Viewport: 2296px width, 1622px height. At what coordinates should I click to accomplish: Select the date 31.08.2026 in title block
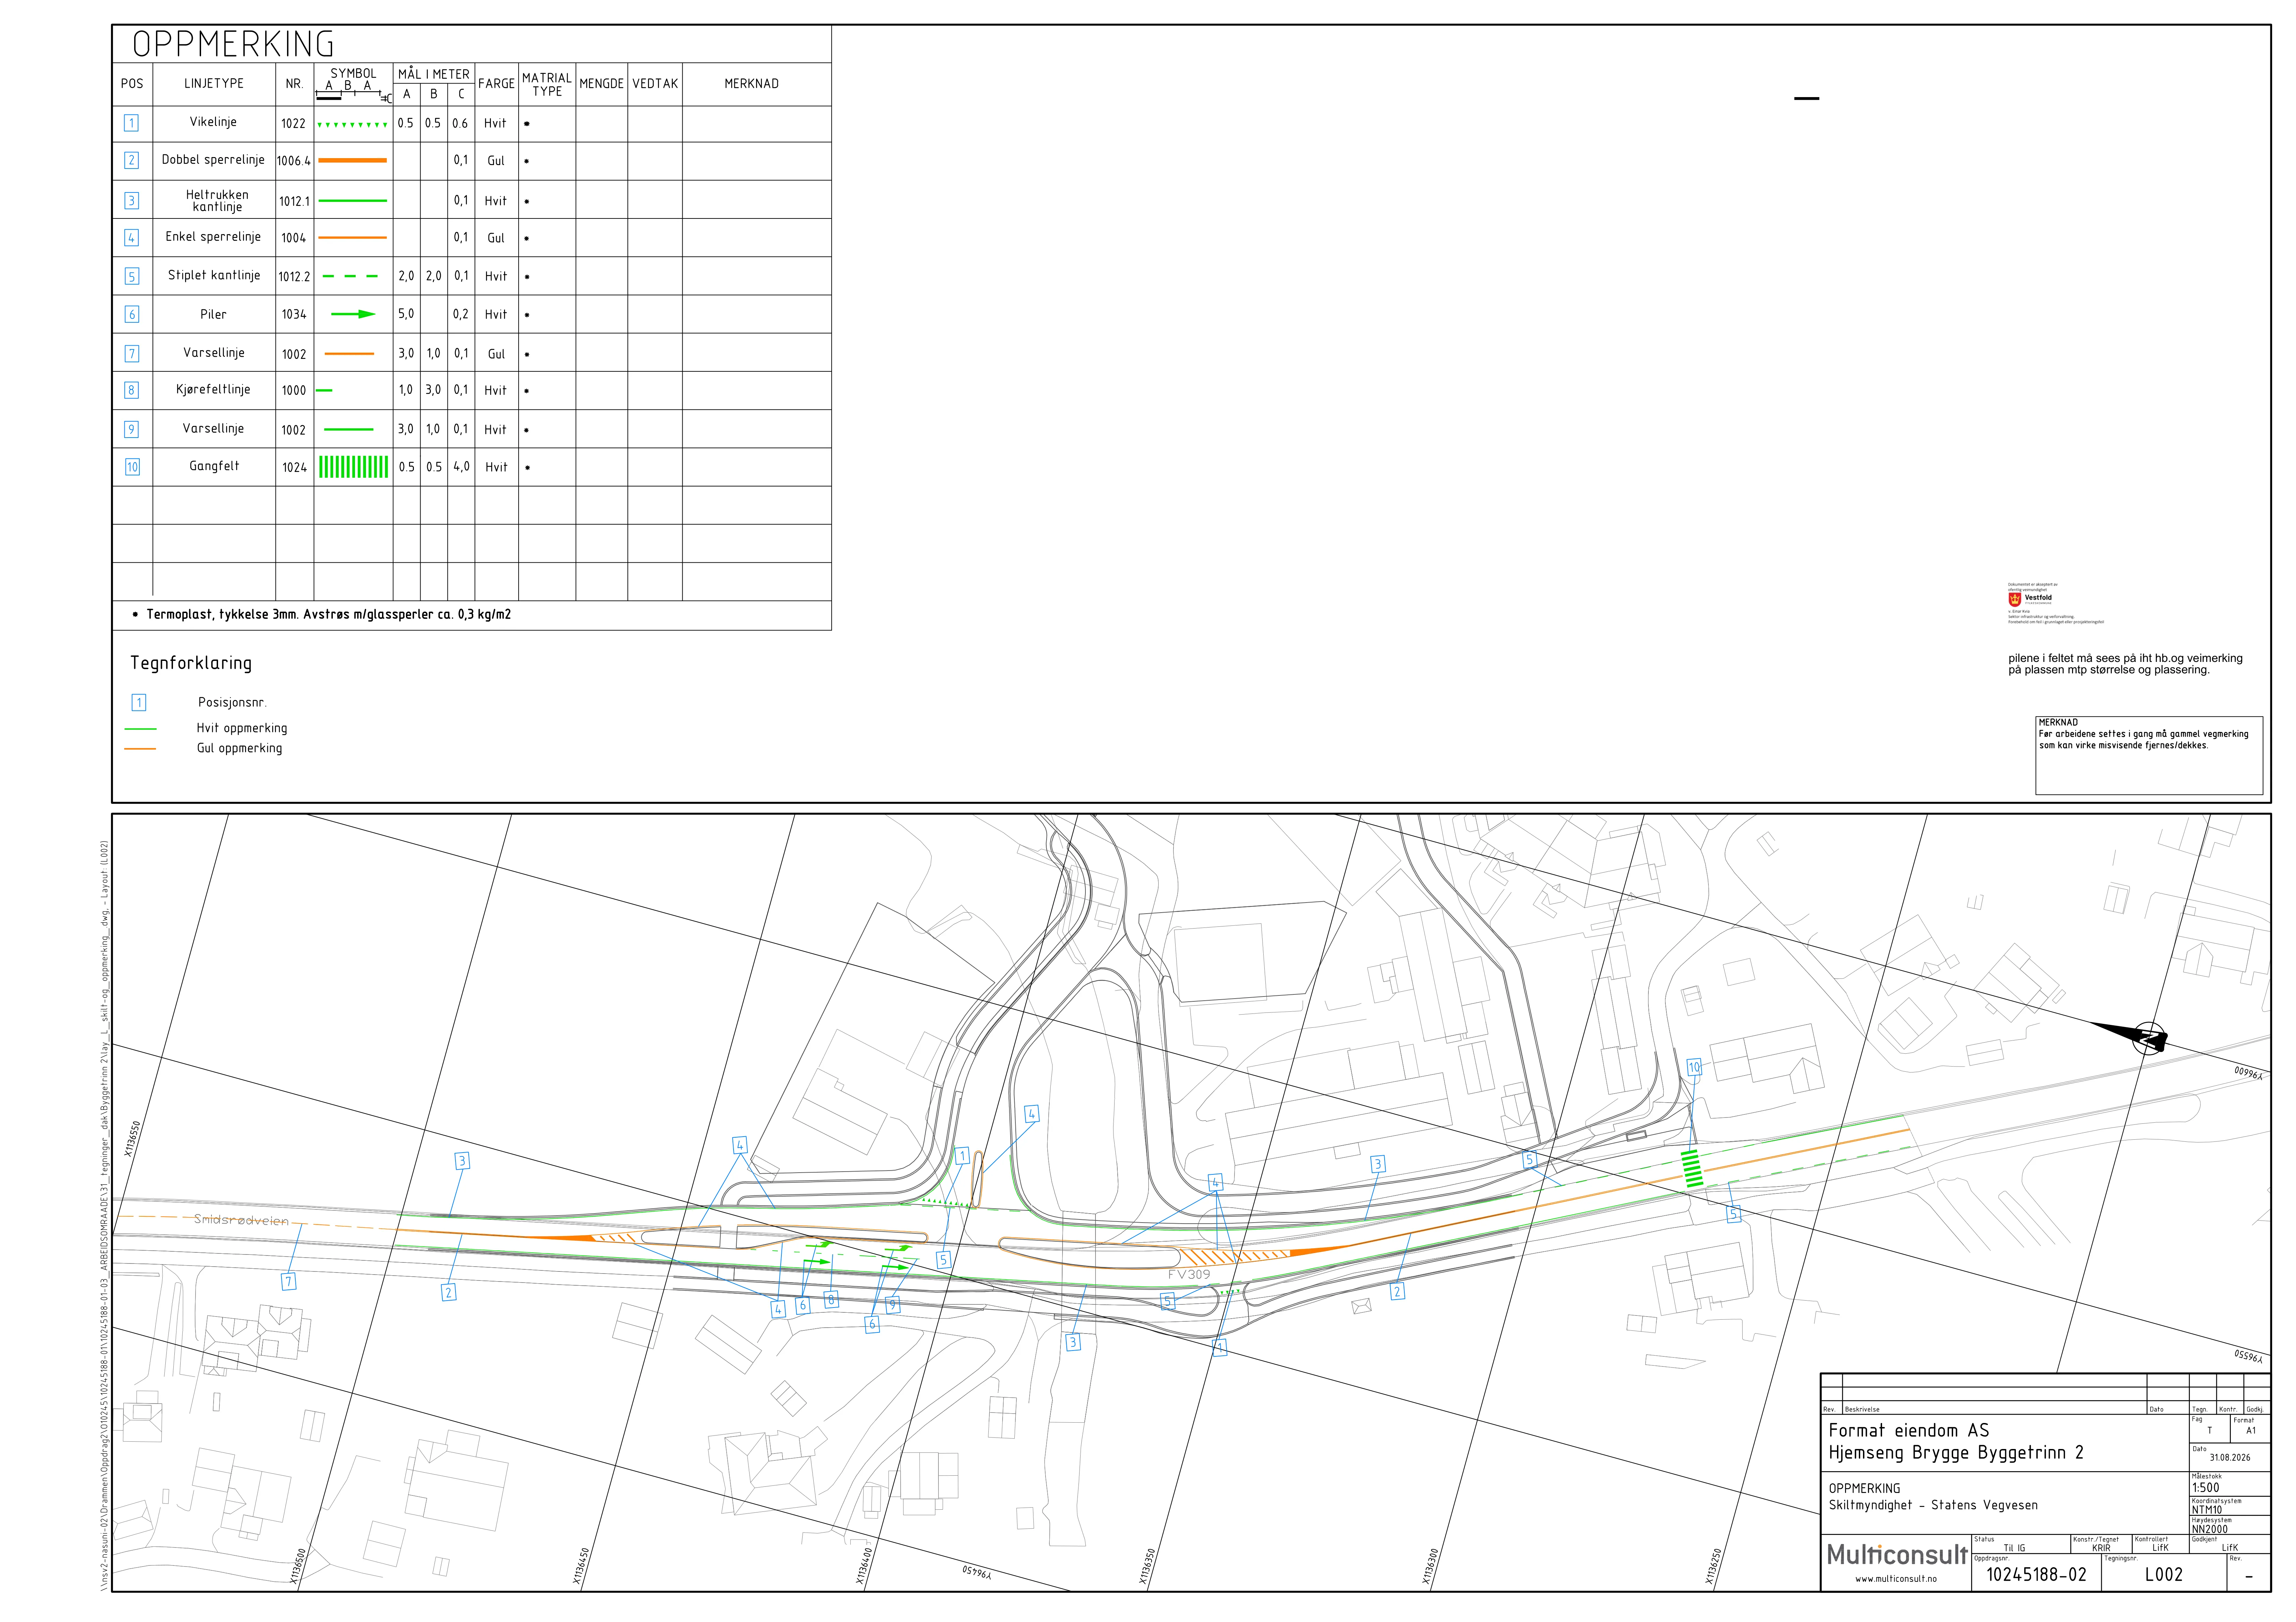pyautogui.click(x=2230, y=1458)
